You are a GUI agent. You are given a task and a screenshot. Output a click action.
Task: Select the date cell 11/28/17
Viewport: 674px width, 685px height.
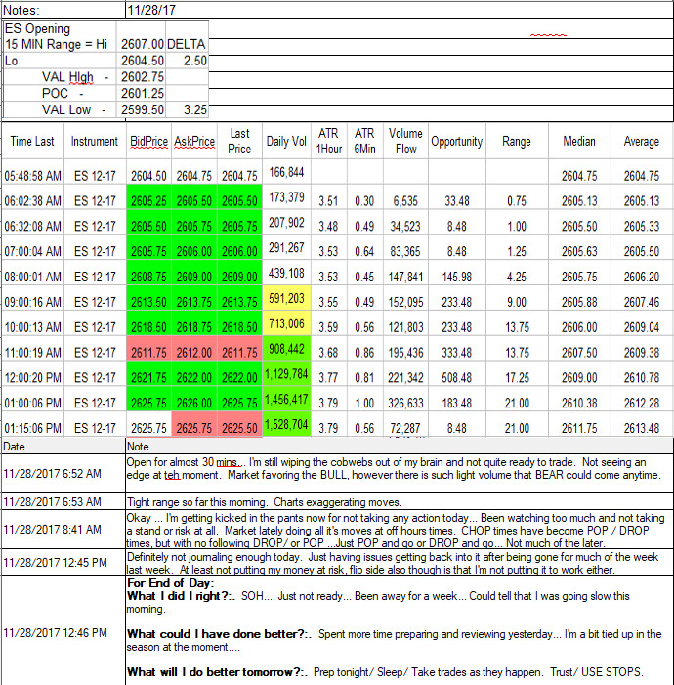[400, 10]
